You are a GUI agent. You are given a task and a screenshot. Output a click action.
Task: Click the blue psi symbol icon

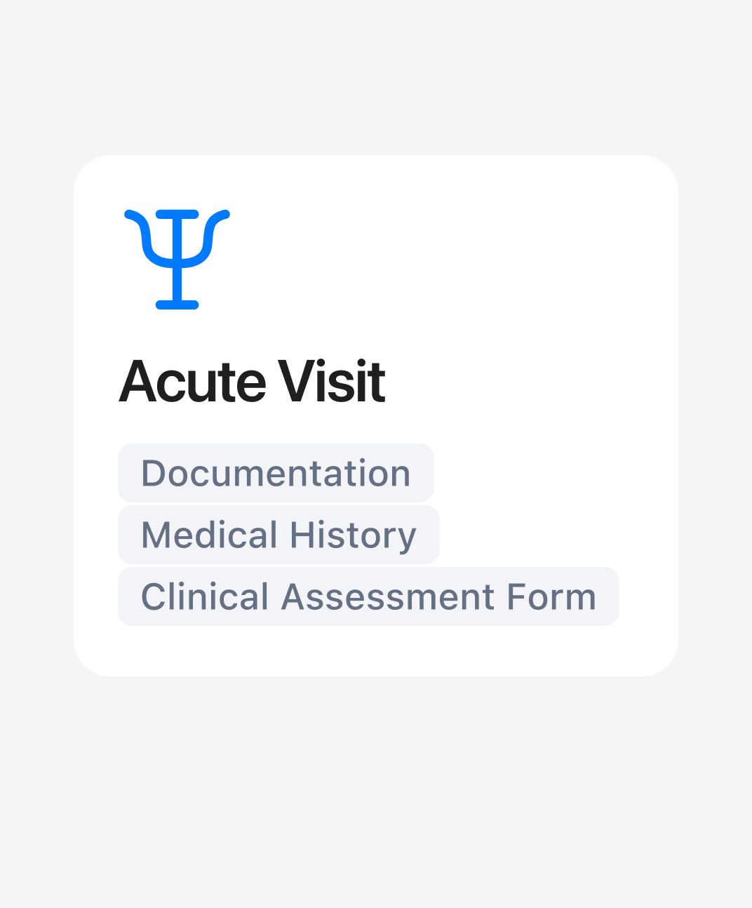177,259
